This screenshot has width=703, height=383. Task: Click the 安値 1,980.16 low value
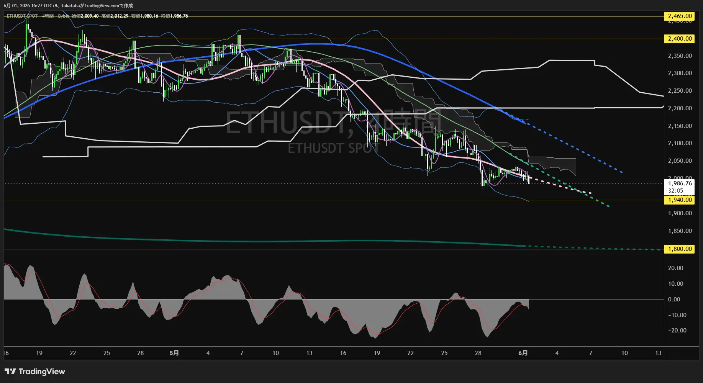point(145,16)
